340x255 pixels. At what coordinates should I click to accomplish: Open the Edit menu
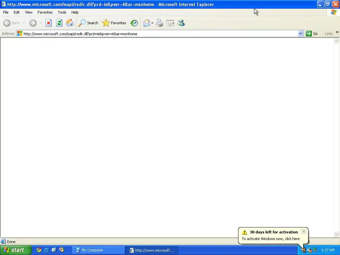[x=17, y=12]
